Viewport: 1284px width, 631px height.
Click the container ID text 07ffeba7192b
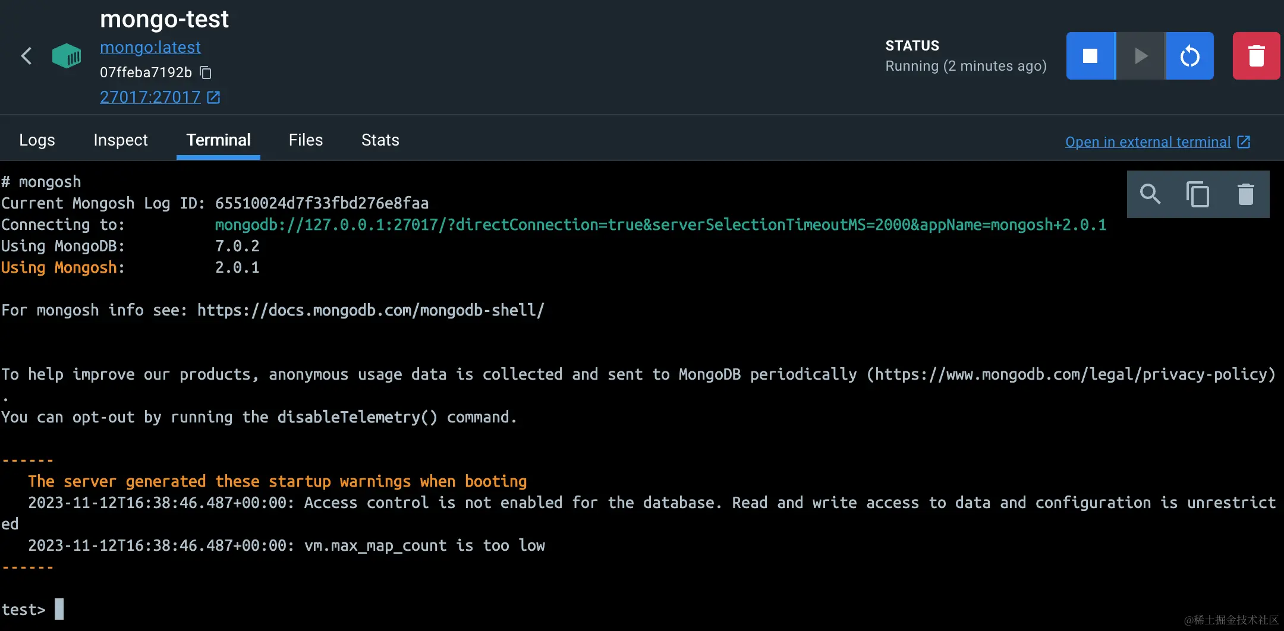point(146,72)
